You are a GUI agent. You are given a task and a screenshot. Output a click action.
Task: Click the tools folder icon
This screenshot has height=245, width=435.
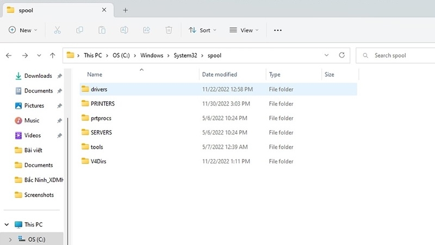85,146
